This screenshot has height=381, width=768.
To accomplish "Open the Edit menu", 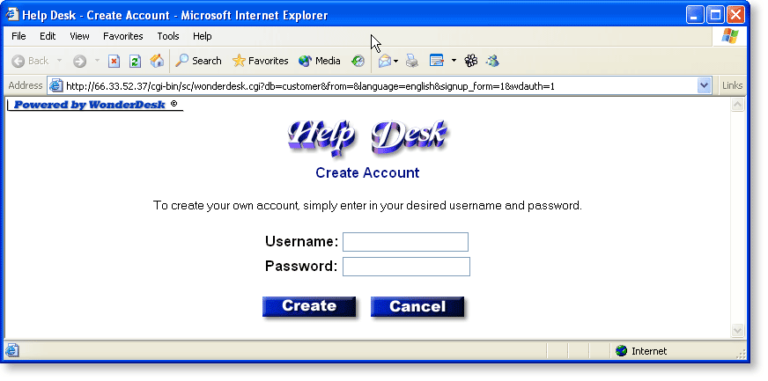I will [48, 36].
